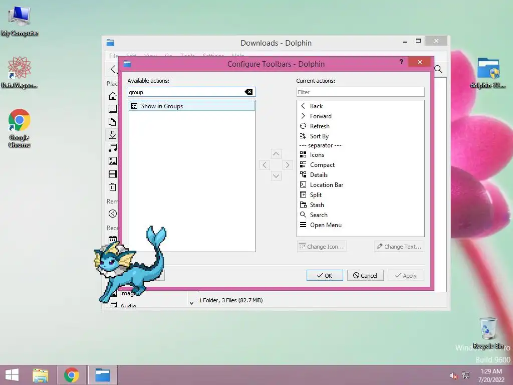Select Details action in list
The image size is (513, 385).
point(361,175)
